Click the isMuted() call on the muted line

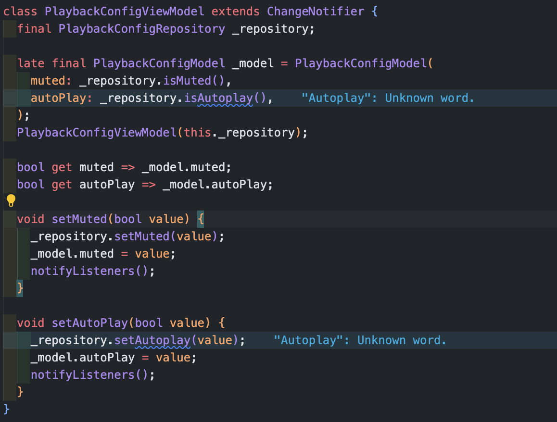pos(193,81)
